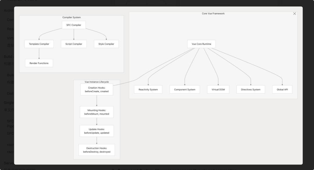
Task: Select the Global API node
Action: (x=282, y=89)
